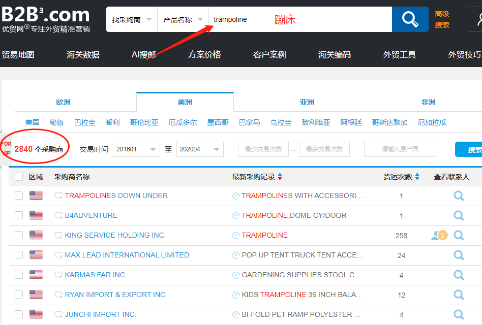Click clock icon for TRAMPOLINE,DOME CY/DOOR record

pyautogui.click(x=236, y=216)
